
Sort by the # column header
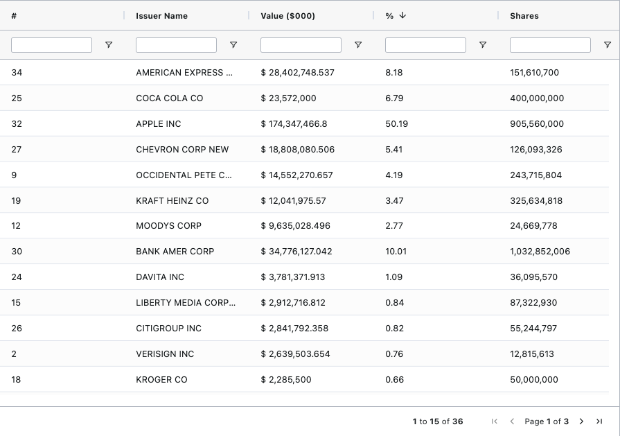pos(14,16)
